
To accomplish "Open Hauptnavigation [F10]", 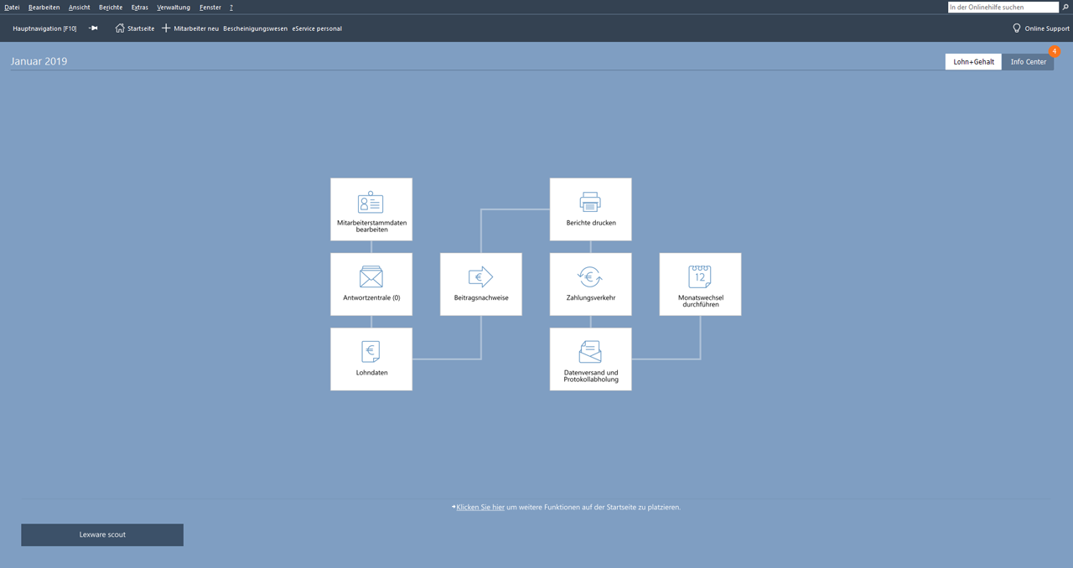I will pyautogui.click(x=44, y=28).
